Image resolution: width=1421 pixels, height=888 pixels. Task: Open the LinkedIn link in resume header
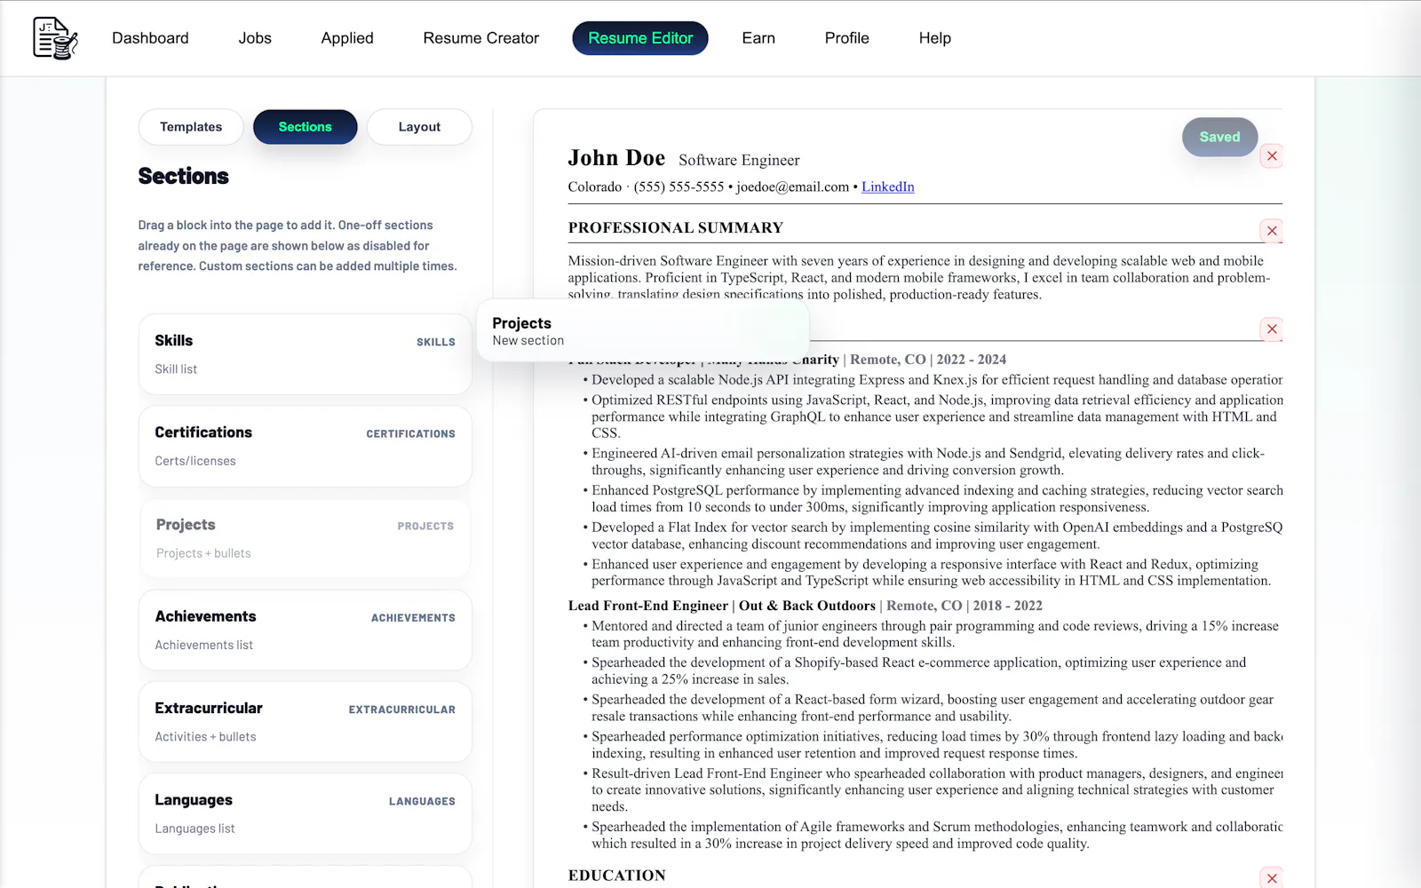tap(887, 186)
